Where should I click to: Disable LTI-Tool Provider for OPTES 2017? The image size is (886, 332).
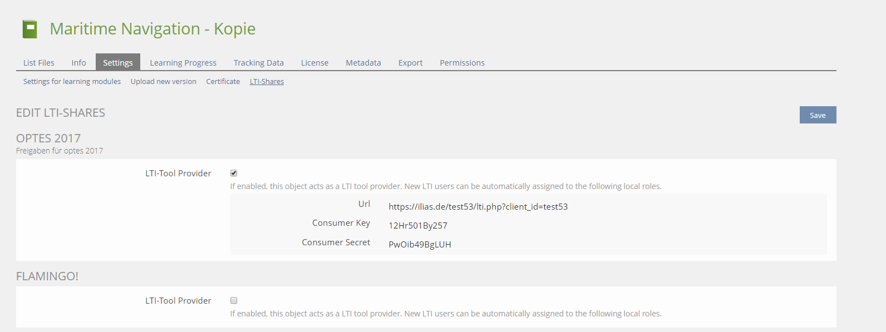tap(234, 173)
